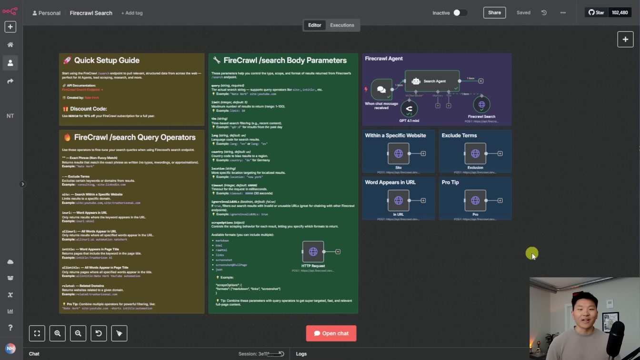Screen dimensions: 640x360
Task: Open the Chat panel tab at bottom
Action: [34, 354]
